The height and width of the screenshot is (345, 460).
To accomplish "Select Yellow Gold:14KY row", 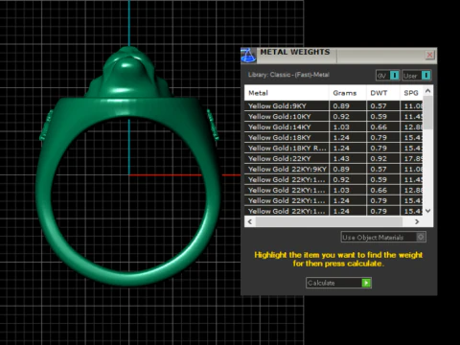I will pyautogui.click(x=333, y=127).
